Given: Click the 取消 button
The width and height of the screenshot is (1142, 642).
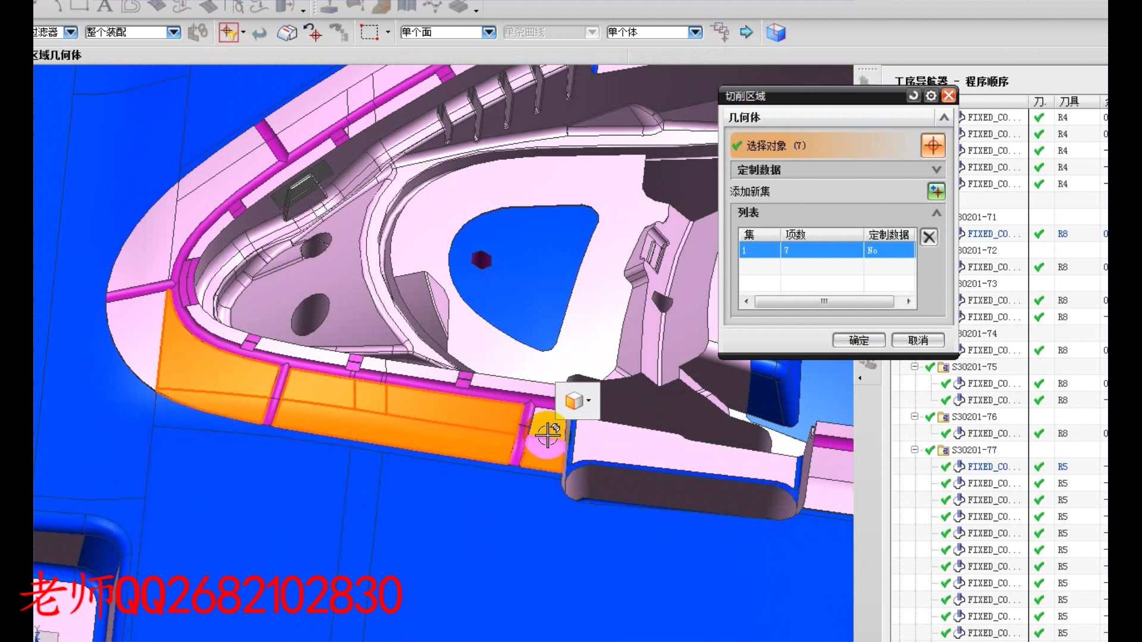Looking at the screenshot, I should pos(918,340).
